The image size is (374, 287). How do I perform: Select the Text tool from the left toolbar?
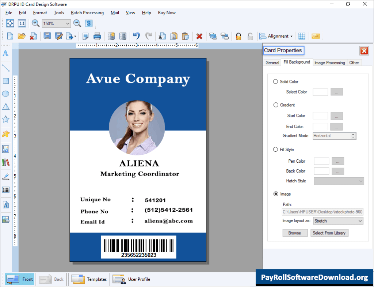point(5,53)
